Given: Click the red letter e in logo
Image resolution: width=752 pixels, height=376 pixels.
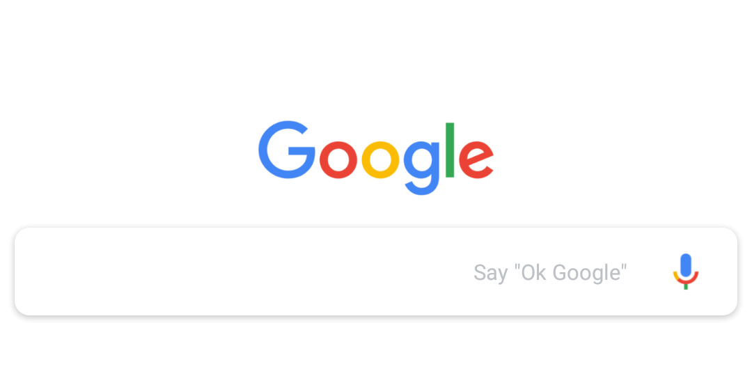Looking at the screenshot, I should (476, 160).
